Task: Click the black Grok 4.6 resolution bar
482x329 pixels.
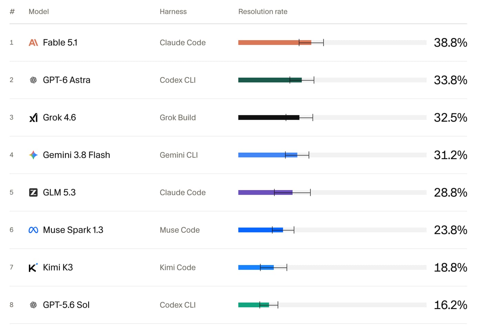Action: (269, 118)
